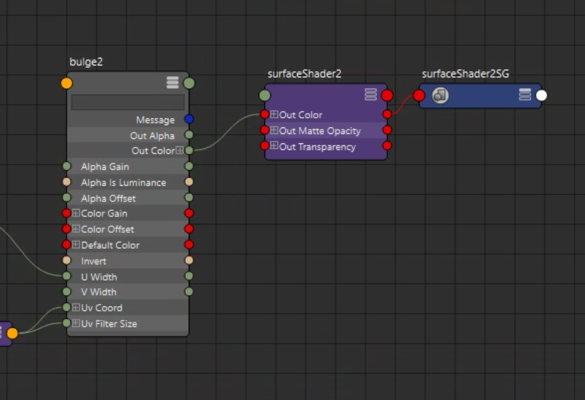Click the large red output port of surfaceShader2

[387, 95]
